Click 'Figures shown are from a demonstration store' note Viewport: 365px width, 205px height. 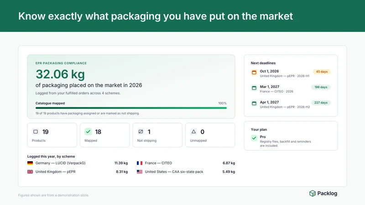pos(53,195)
